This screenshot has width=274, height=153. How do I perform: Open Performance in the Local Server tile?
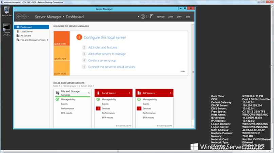tap(108, 113)
